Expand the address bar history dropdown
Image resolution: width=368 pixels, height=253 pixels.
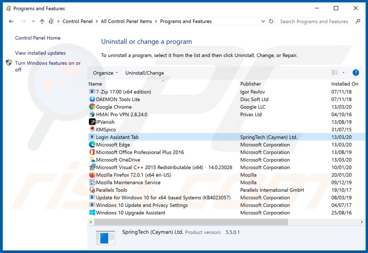coord(263,21)
